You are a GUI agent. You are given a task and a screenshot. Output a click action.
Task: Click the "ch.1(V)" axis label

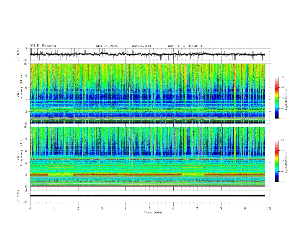18,54
